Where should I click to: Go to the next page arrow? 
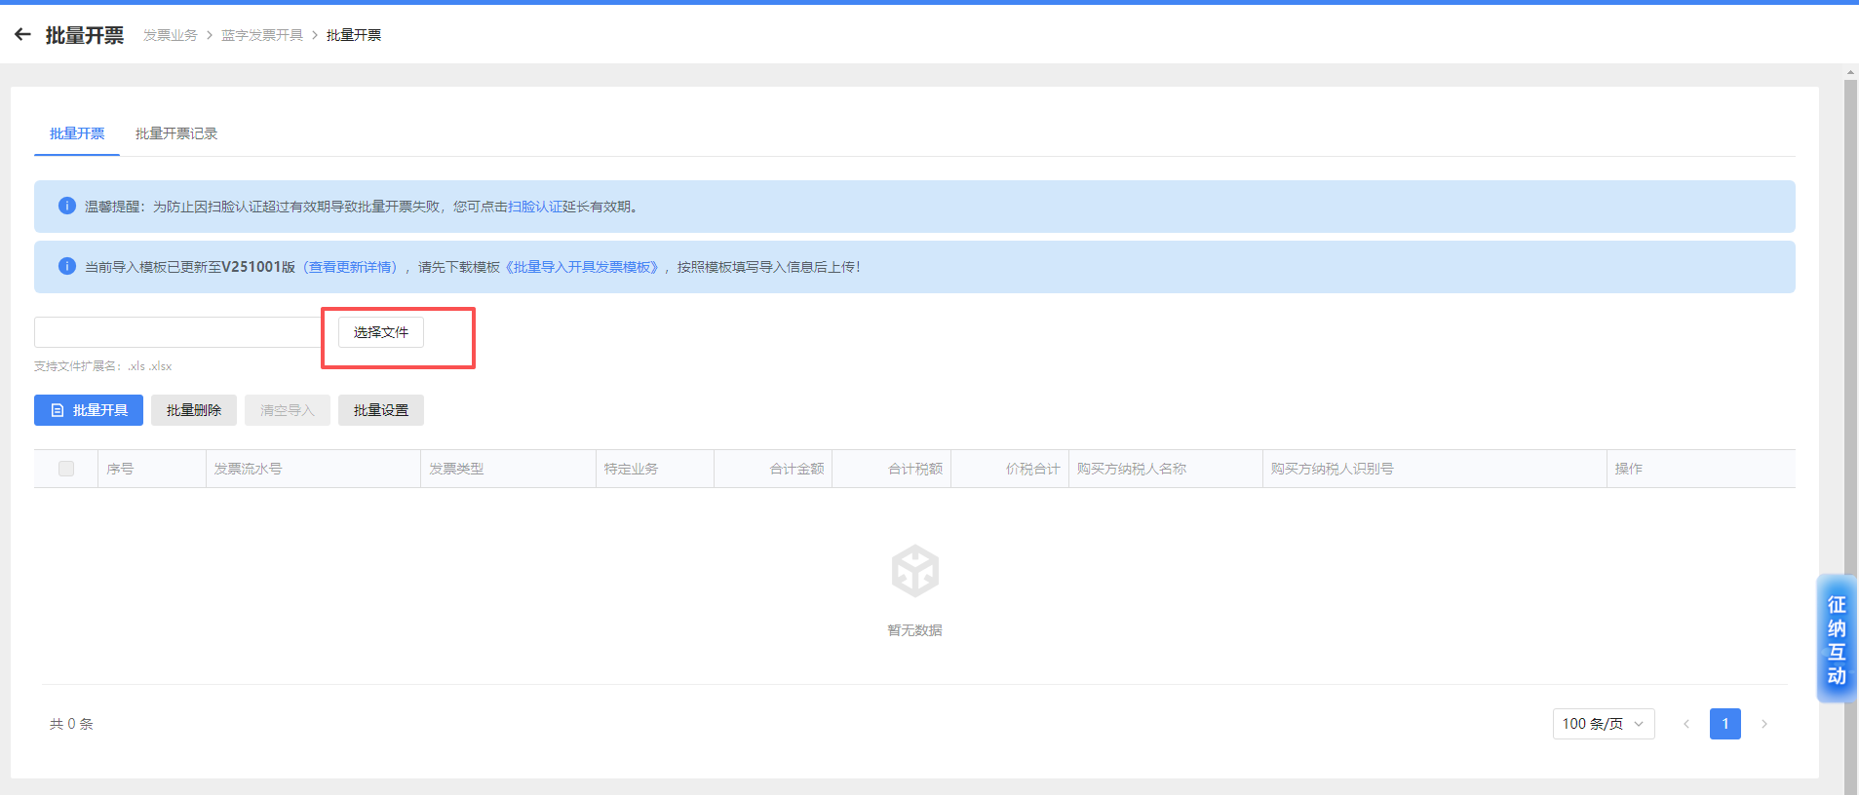pyautogui.click(x=1763, y=724)
